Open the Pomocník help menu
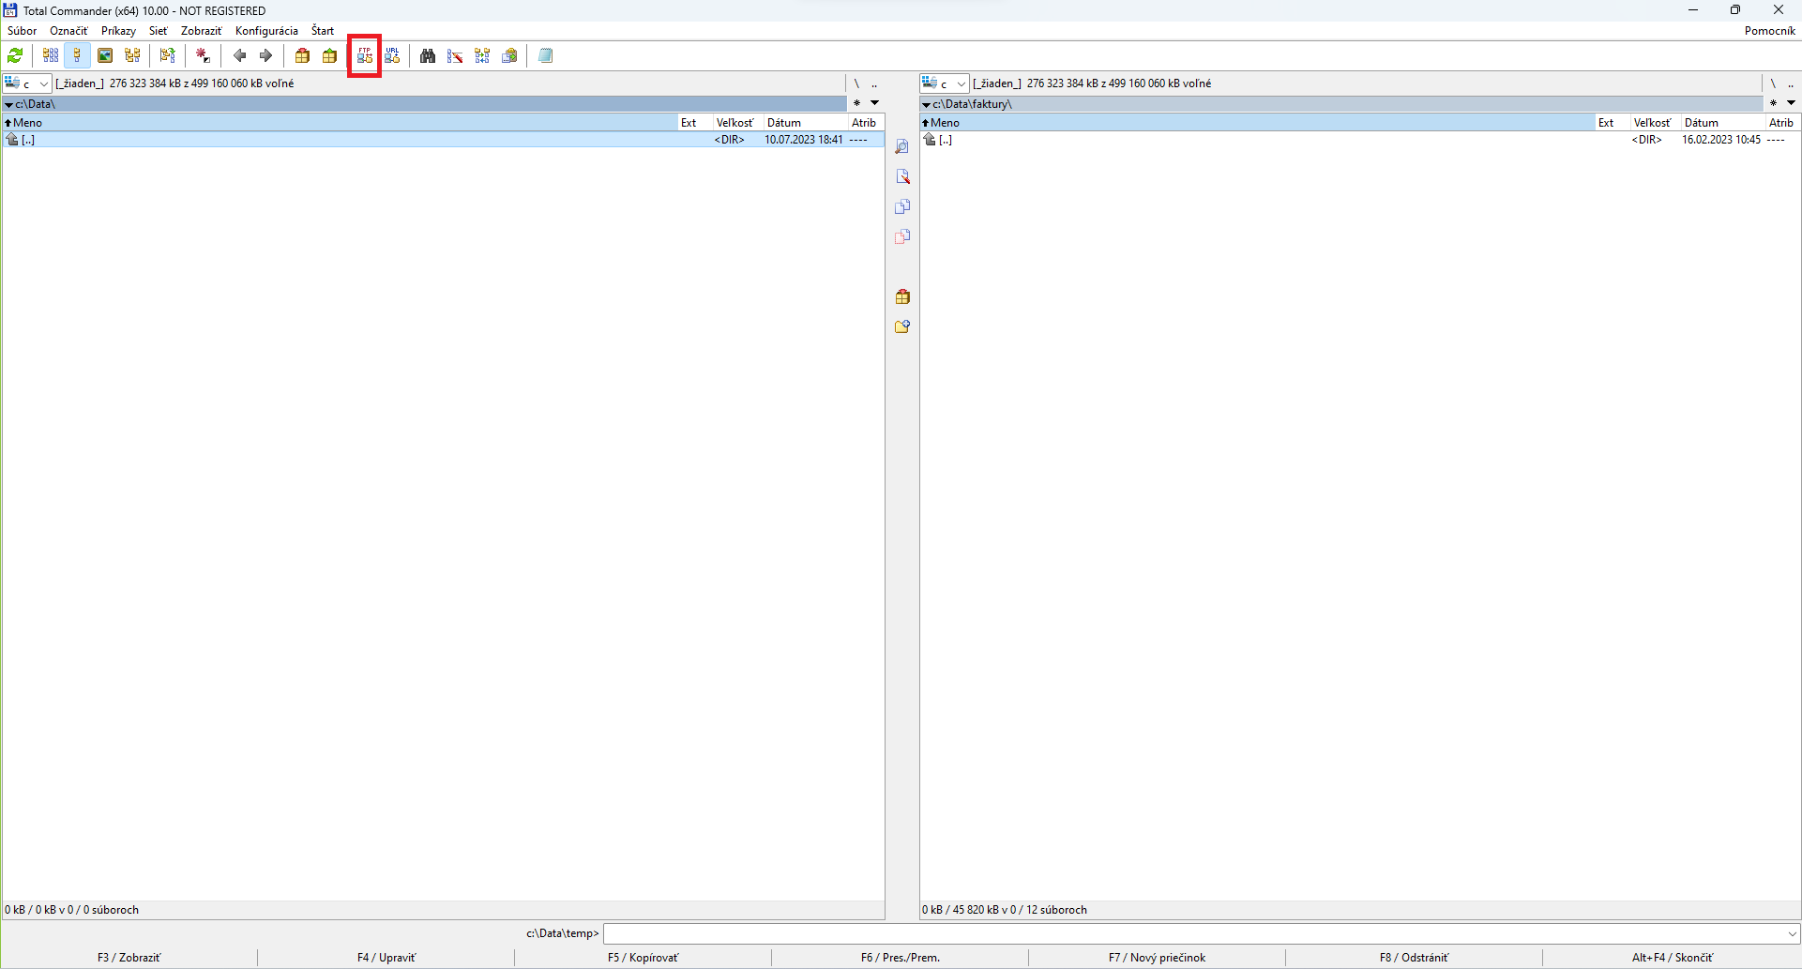Screen dimensions: 1802x969 point(1769,31)
